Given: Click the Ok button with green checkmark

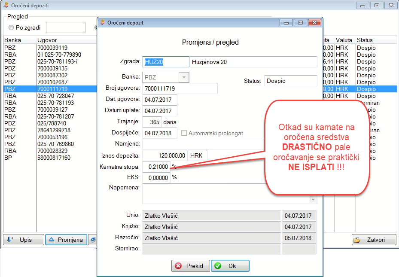Looking at the screenshot, I should click(x=230, y=266).
